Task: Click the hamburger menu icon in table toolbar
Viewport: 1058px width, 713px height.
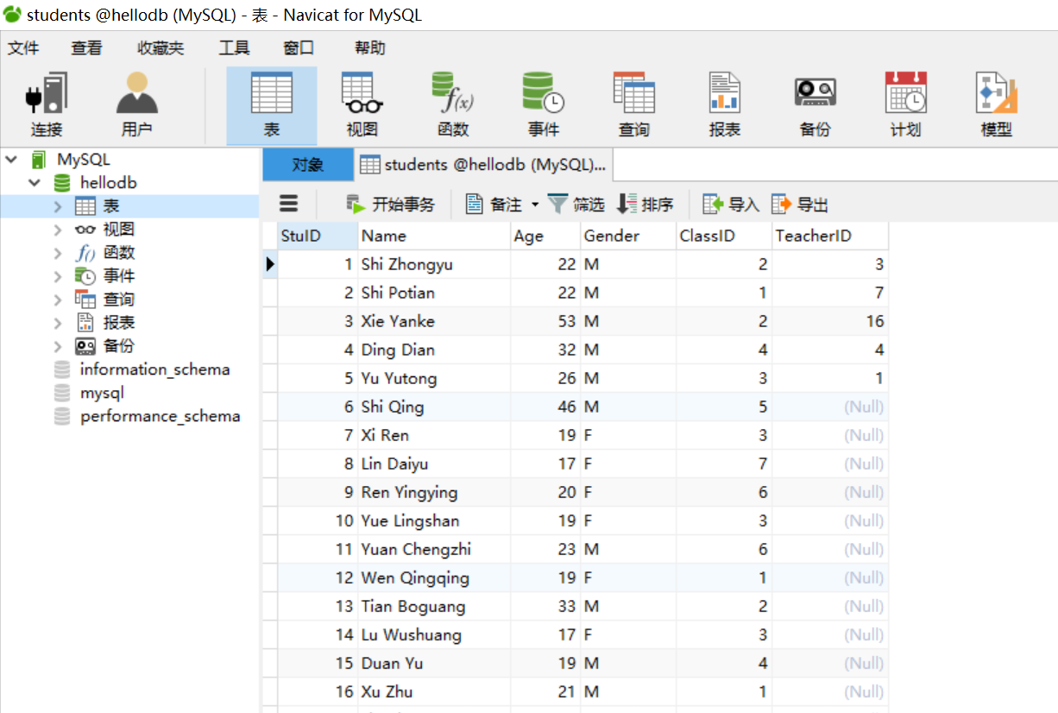Action: click(289, 204)
